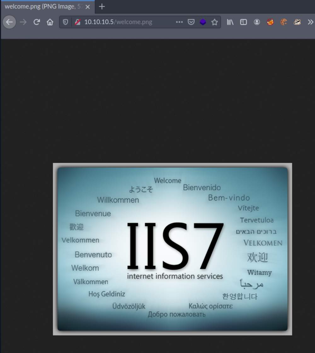Viewport: 315px width, 353px height.
Task: Click the IIS7 welcome image
Action: [172, 249]
